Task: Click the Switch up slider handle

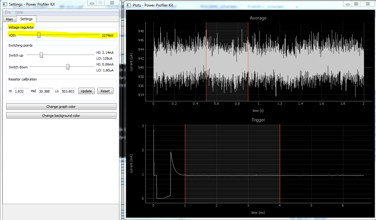Action: (41, 55)
